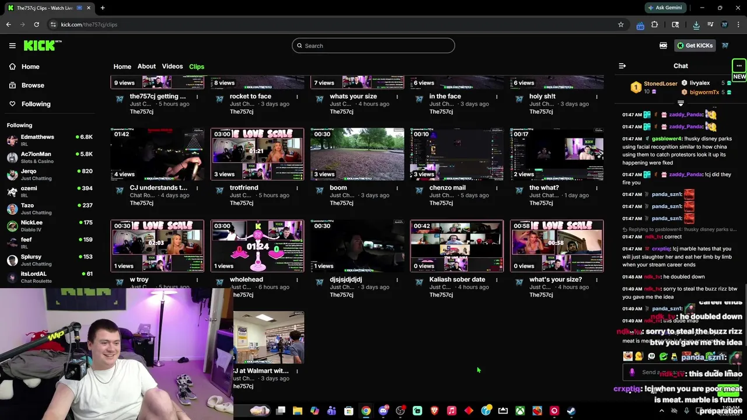
Task: Switch to the Videos channel tab
Action: click(x=172, y=66)
